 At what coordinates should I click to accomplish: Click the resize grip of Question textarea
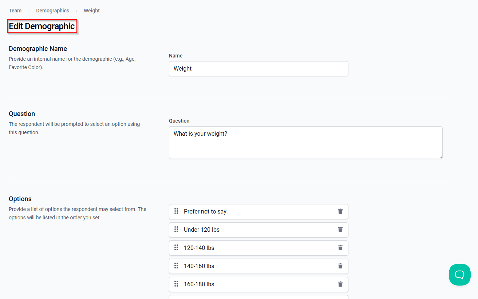pyautogui.click(x=441, y=157)
